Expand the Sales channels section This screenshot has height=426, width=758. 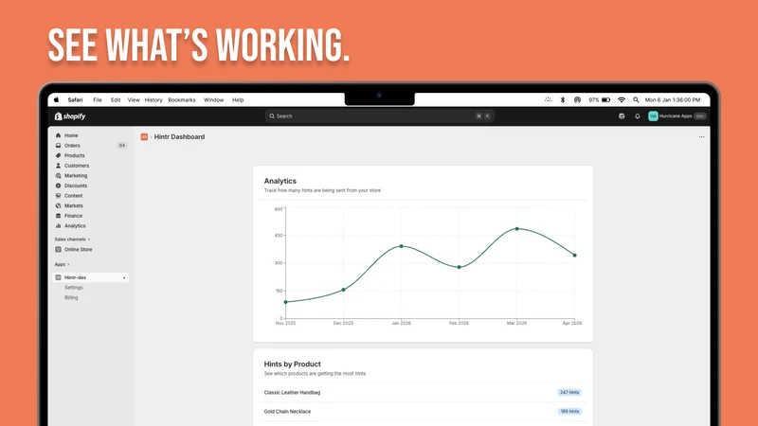(72, 240)
